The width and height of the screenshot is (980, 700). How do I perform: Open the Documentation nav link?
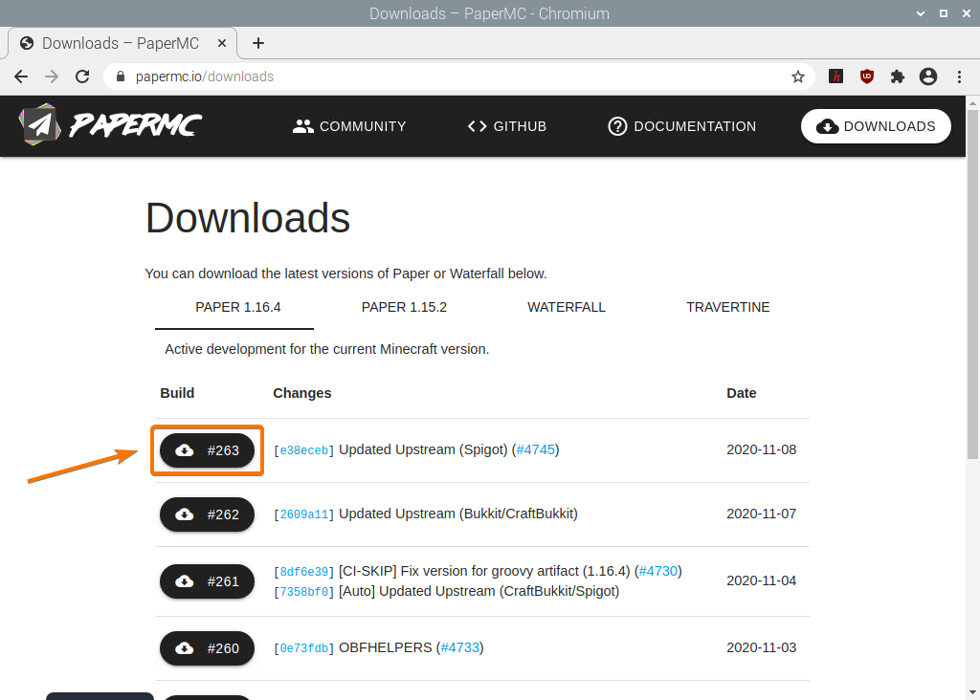tap(681, 126)
